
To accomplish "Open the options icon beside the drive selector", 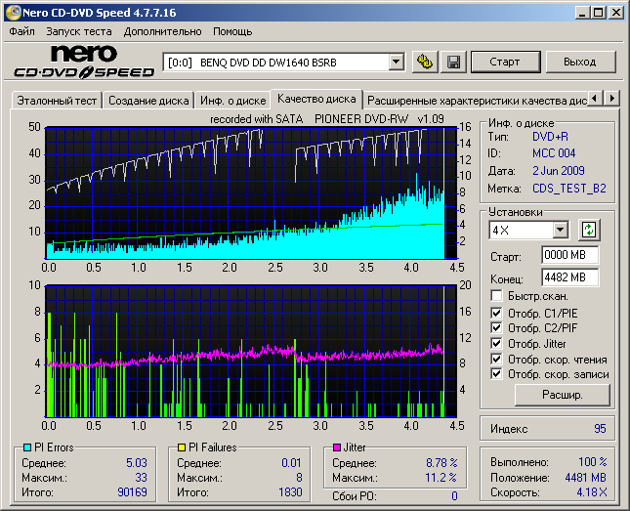I will 425,63.
